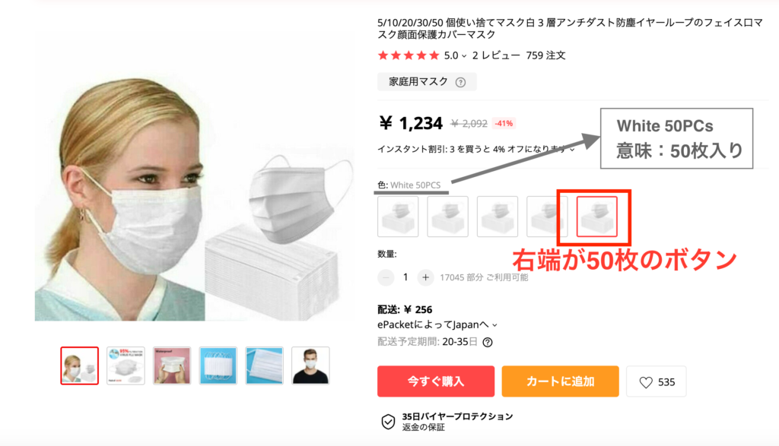Screen dimensions: 779x446
Task: Decrease quantity with the minus button
Action: point(386,278)
